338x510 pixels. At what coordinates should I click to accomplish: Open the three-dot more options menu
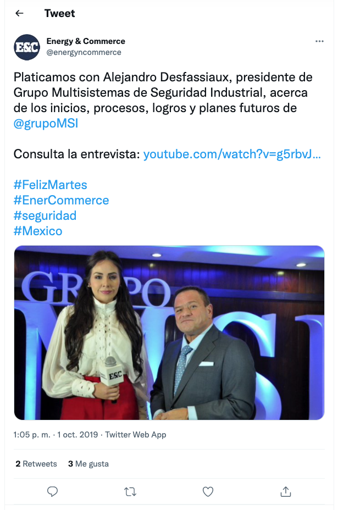click(x=319, y=41)
